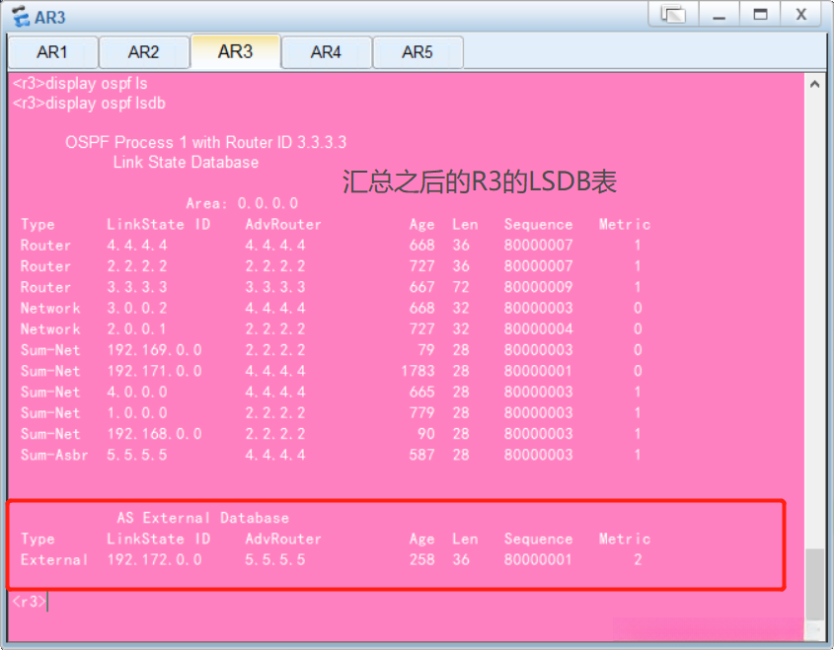This screenshot has width=834, height=650.
Task: Open the AR4 tab
Action: (326, 52)
